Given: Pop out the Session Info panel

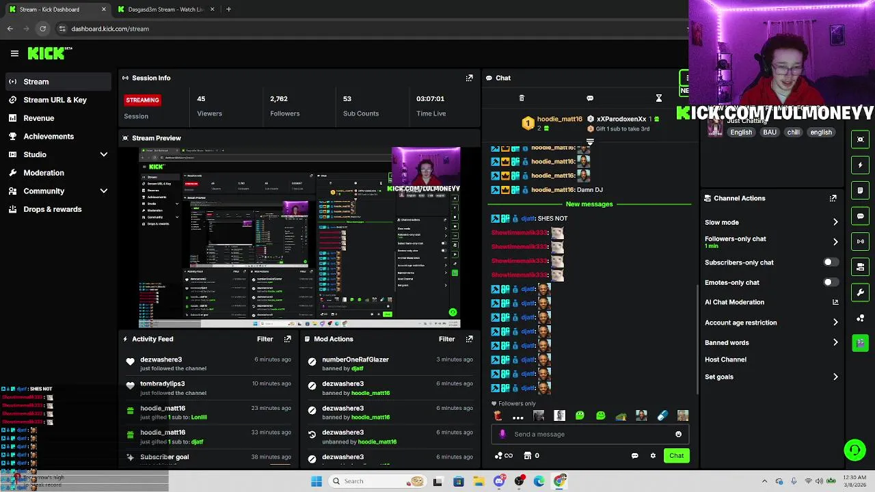Looking at the screenshot, I should click(x=469, y=78).
